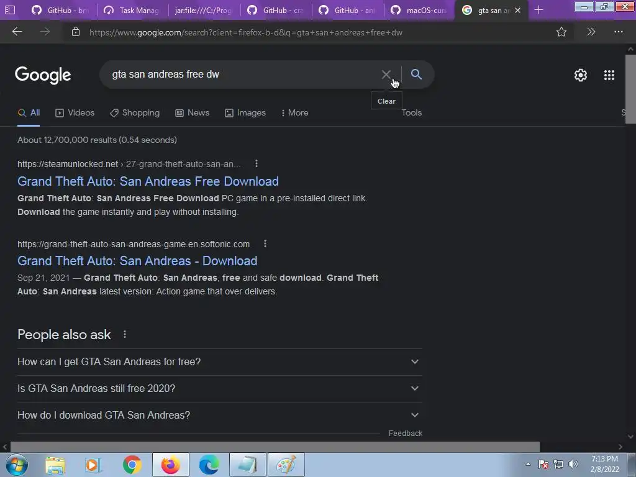Switch to Firefox in the taskbar

[171, 465]
